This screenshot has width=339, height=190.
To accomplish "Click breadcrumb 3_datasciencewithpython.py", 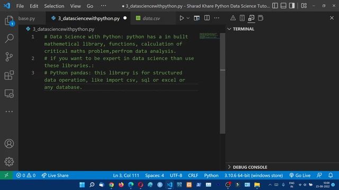I will pos(64,29).
